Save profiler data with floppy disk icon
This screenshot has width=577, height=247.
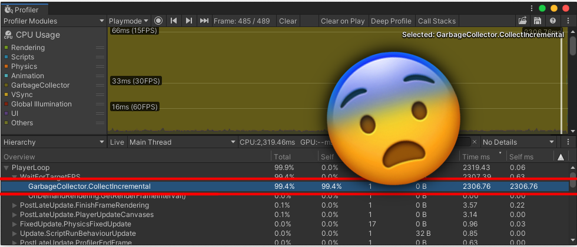537,21
